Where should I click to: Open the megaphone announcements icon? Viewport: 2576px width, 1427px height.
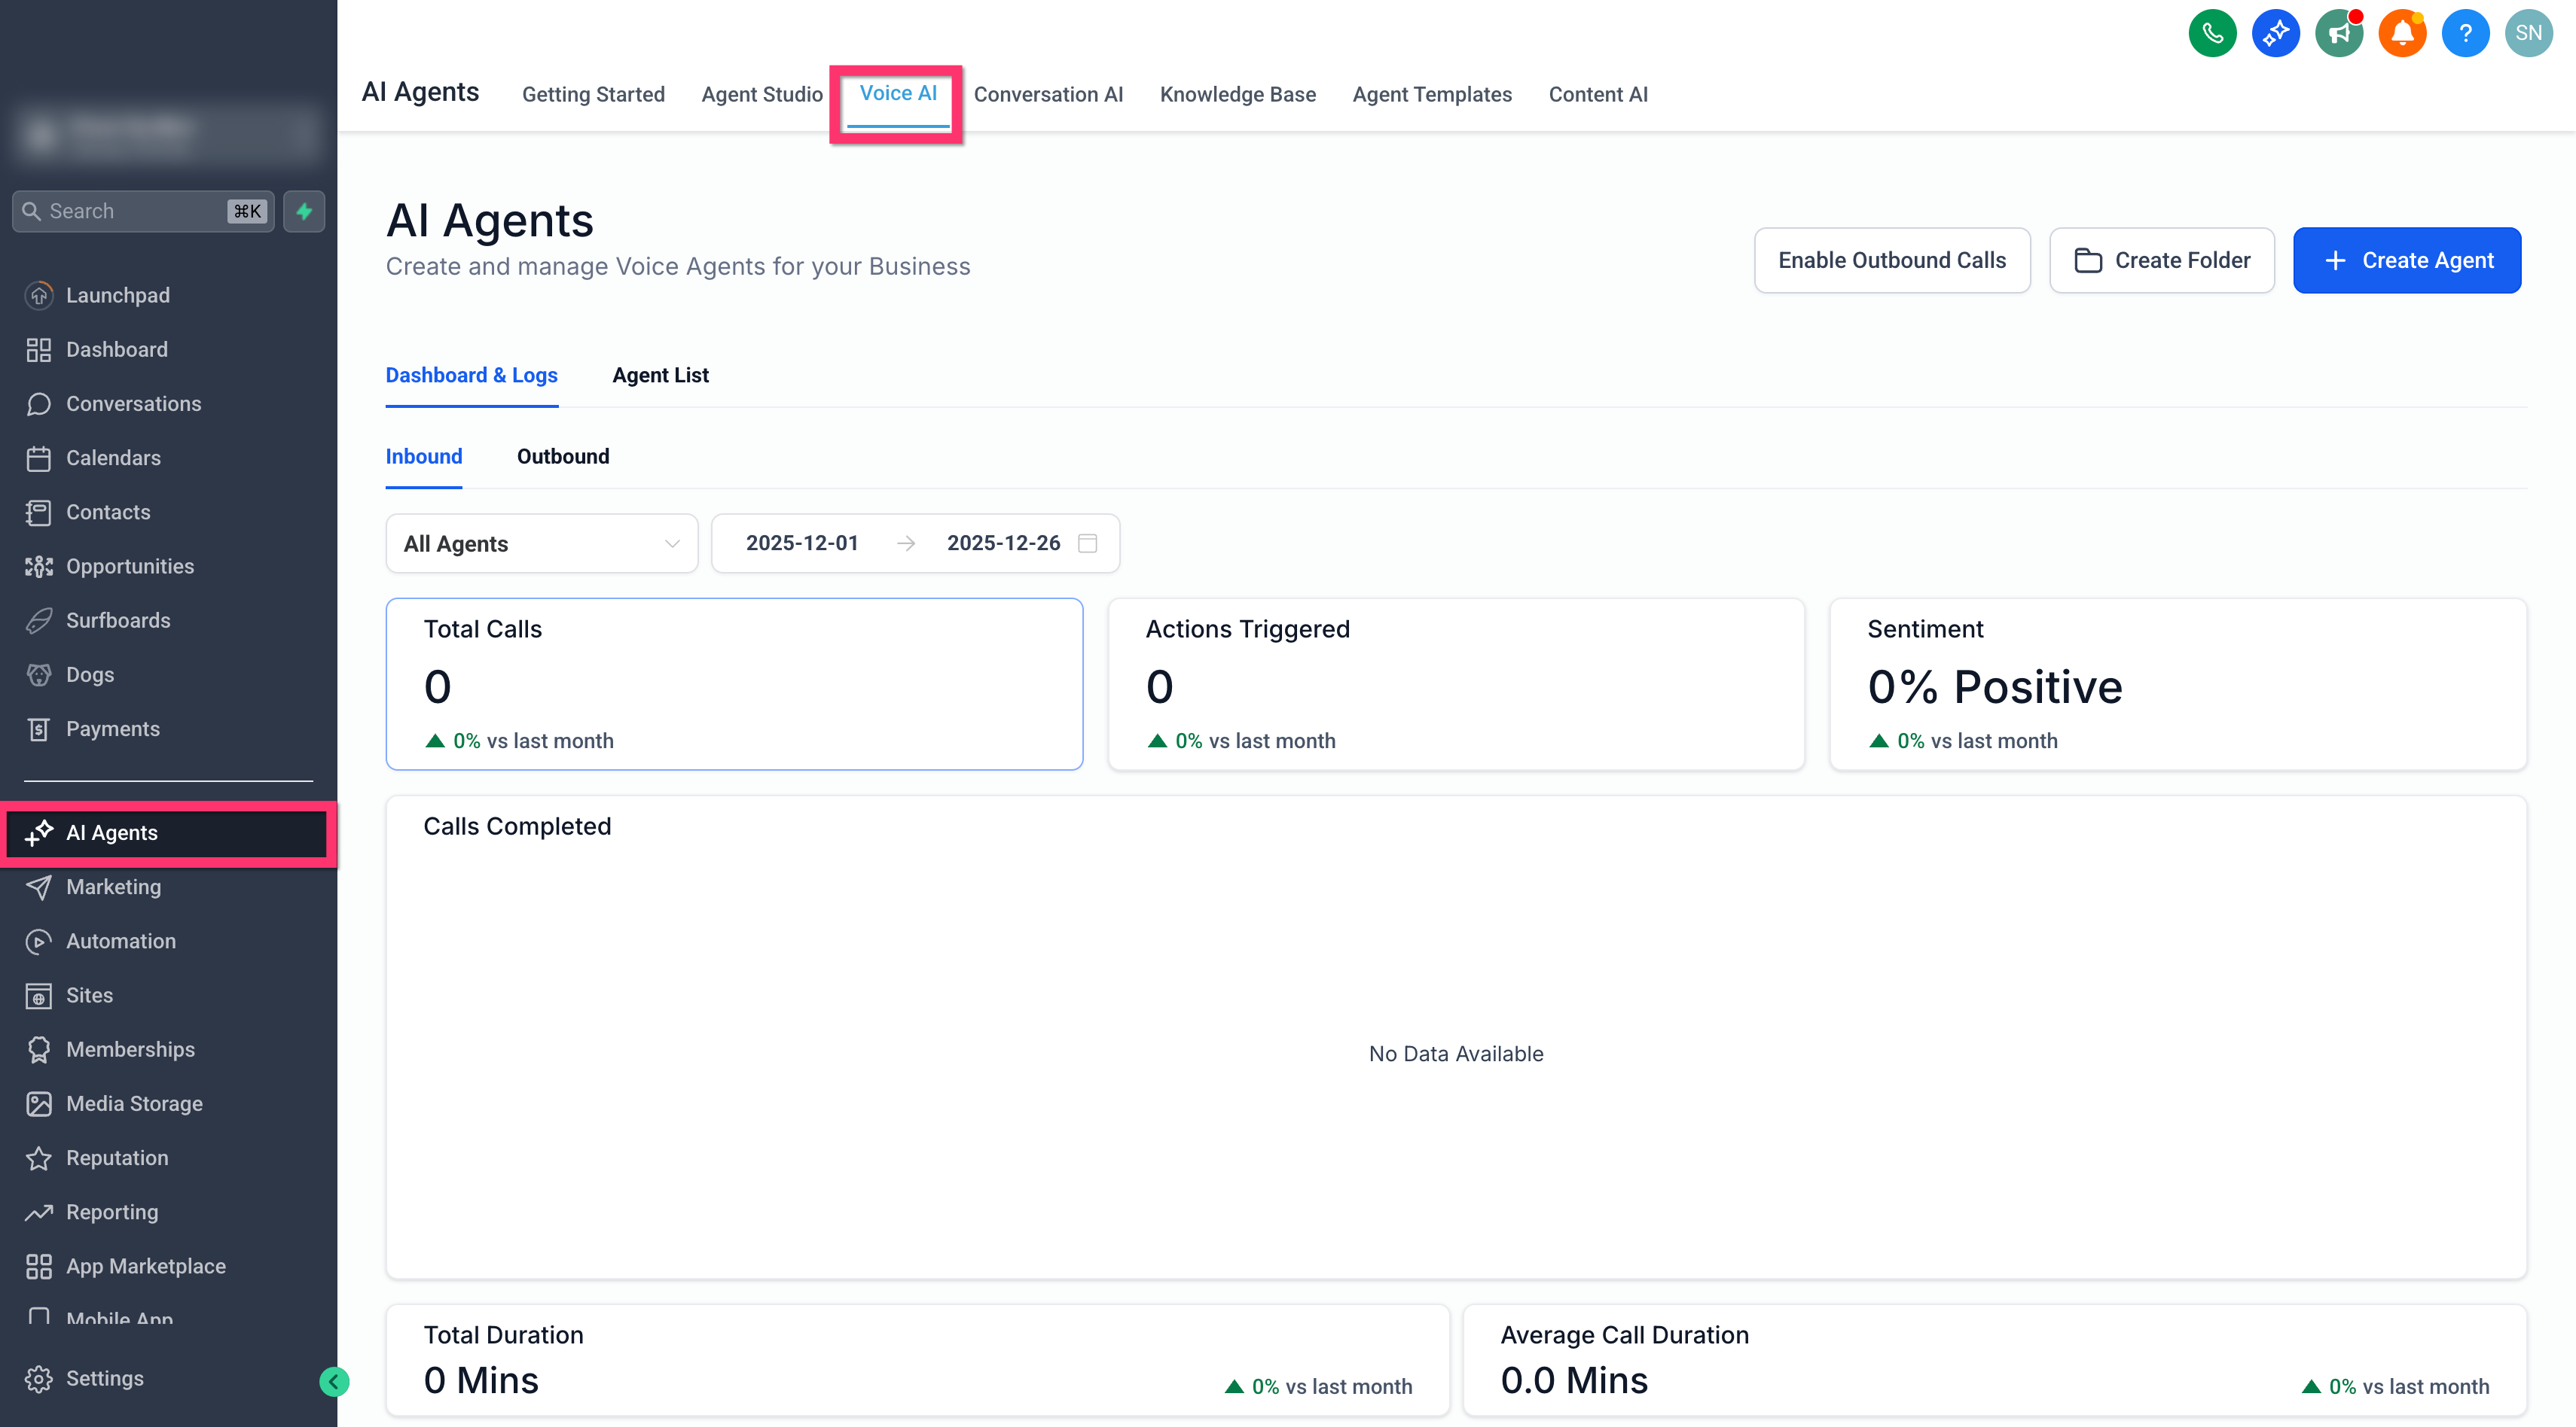tap(2339, 33)
